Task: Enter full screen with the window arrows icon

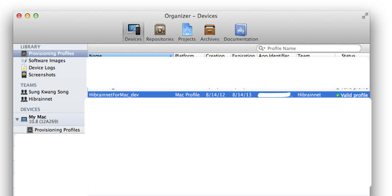Action: (365, 16)
